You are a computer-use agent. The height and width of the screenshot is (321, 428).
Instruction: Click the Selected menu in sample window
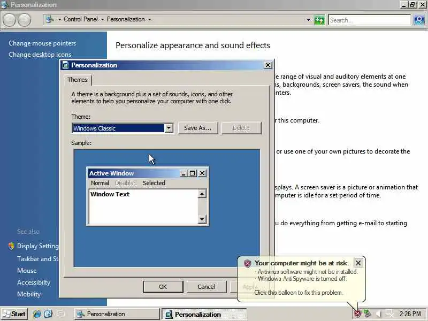coord(154,183)
